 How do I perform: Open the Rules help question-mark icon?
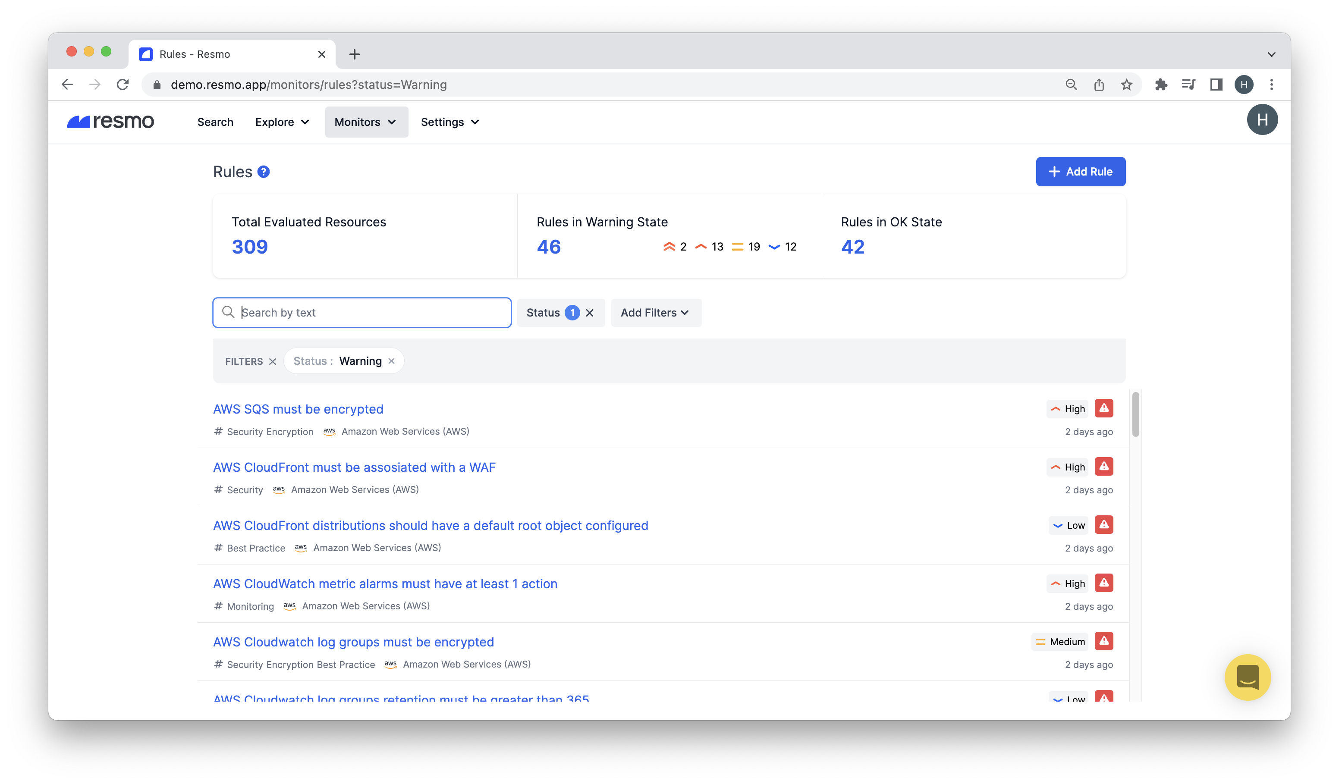pos(264,172)
